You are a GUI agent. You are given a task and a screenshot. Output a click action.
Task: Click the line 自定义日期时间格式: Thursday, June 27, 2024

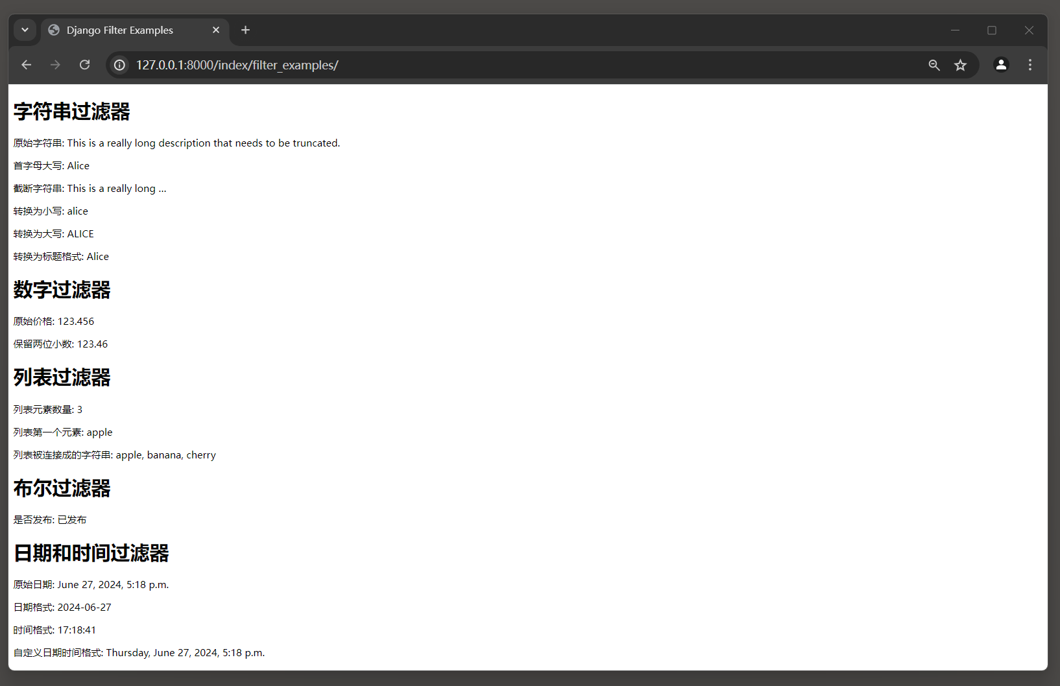(x=139, y=653)
